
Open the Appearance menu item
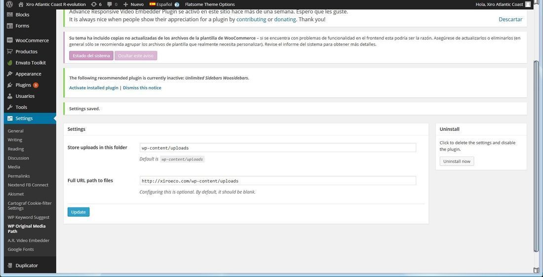(28, 74)
